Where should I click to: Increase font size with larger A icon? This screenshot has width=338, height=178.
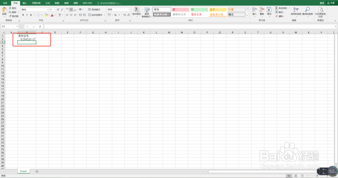tap(58, 9)
